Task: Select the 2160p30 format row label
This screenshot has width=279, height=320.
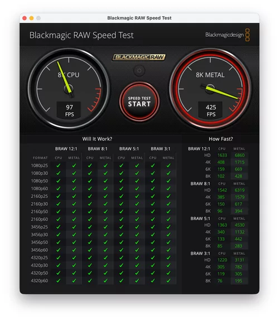Action: (x=40, y=204)
